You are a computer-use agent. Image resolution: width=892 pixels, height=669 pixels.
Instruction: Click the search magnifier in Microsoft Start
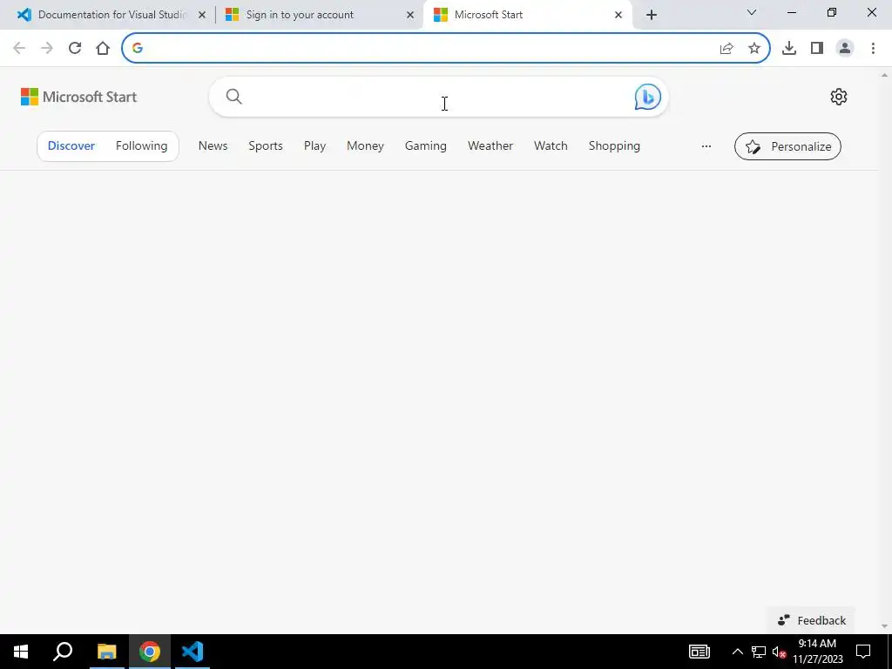233,97
